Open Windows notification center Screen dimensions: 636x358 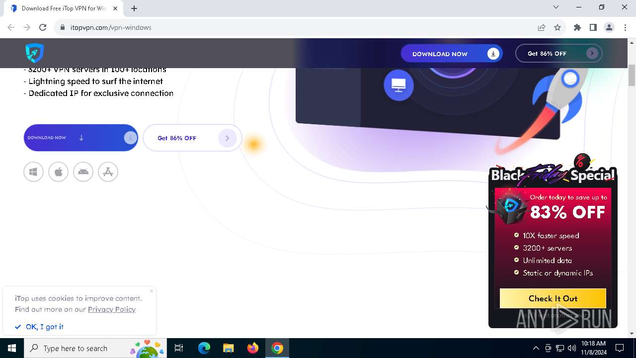pyautogui.click(x=620, y=348)
